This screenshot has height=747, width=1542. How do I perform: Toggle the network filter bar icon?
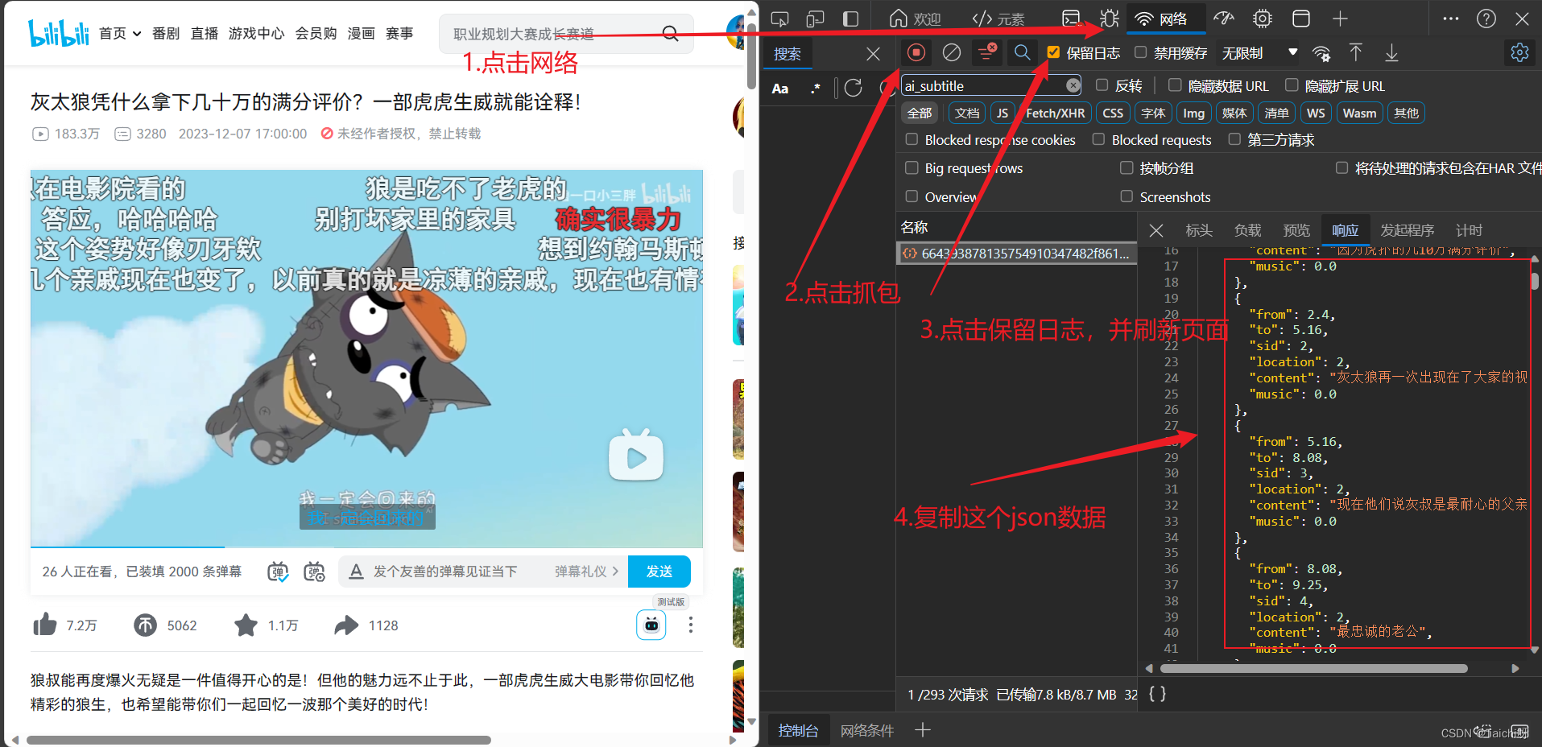coord(987,53)
